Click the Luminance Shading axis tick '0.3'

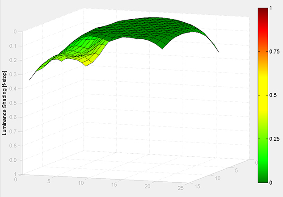(x=13, y=74)
